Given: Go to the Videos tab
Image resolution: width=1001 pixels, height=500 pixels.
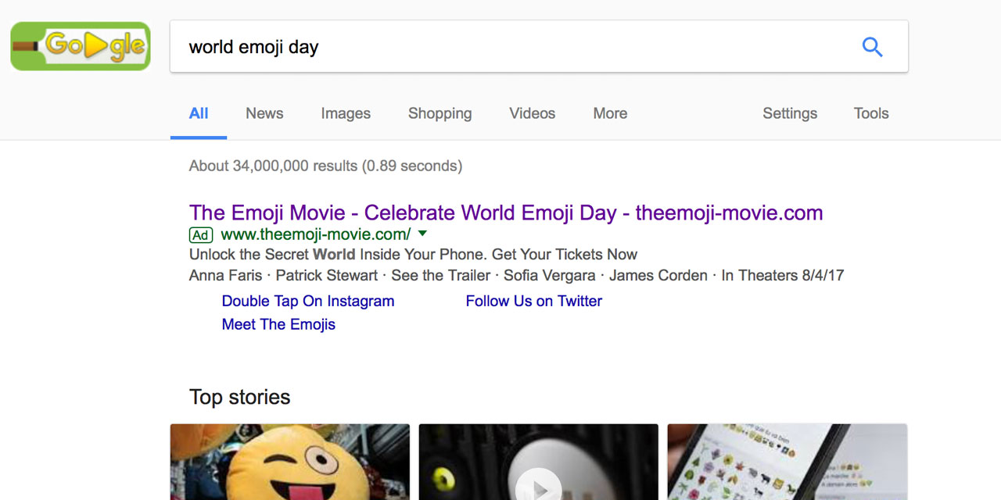Looking at the screenshot, I should 532,113.
